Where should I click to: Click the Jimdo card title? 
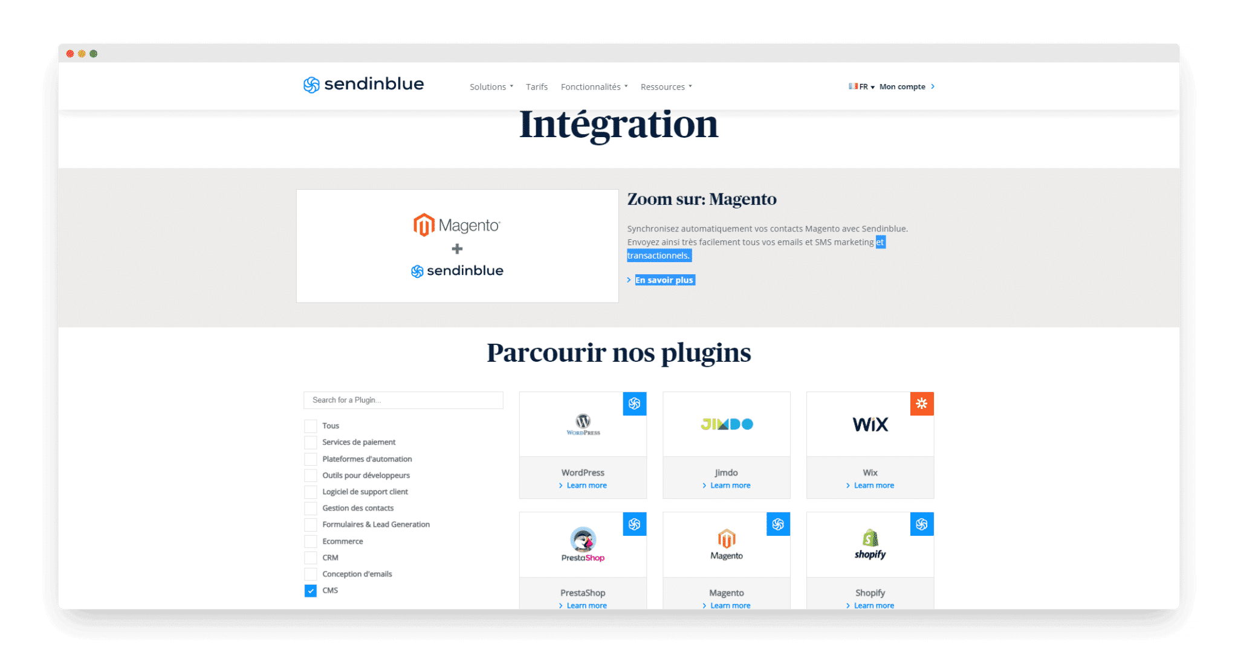[x=726, y=472]
